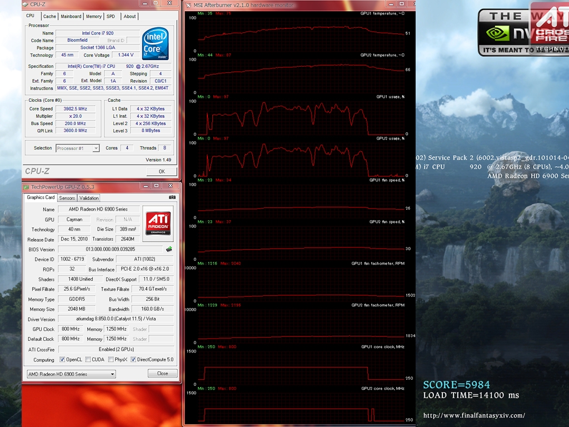This screenshot has height=427, width=569.
Task: Click the GPU2 fan tachometer graph
Action: tap(301, 325)
